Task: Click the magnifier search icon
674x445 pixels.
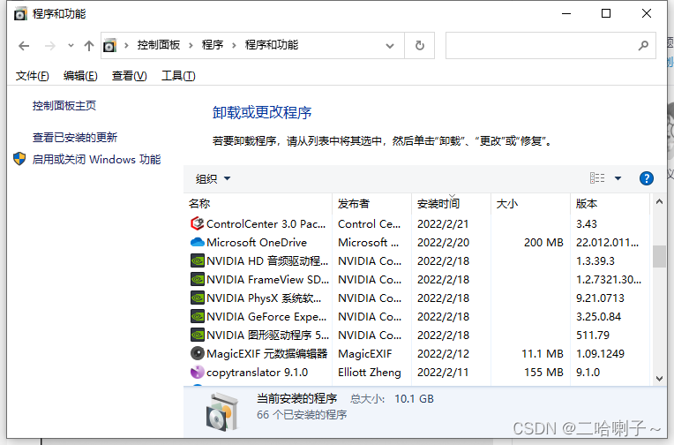Action: [x=643, y=45]
